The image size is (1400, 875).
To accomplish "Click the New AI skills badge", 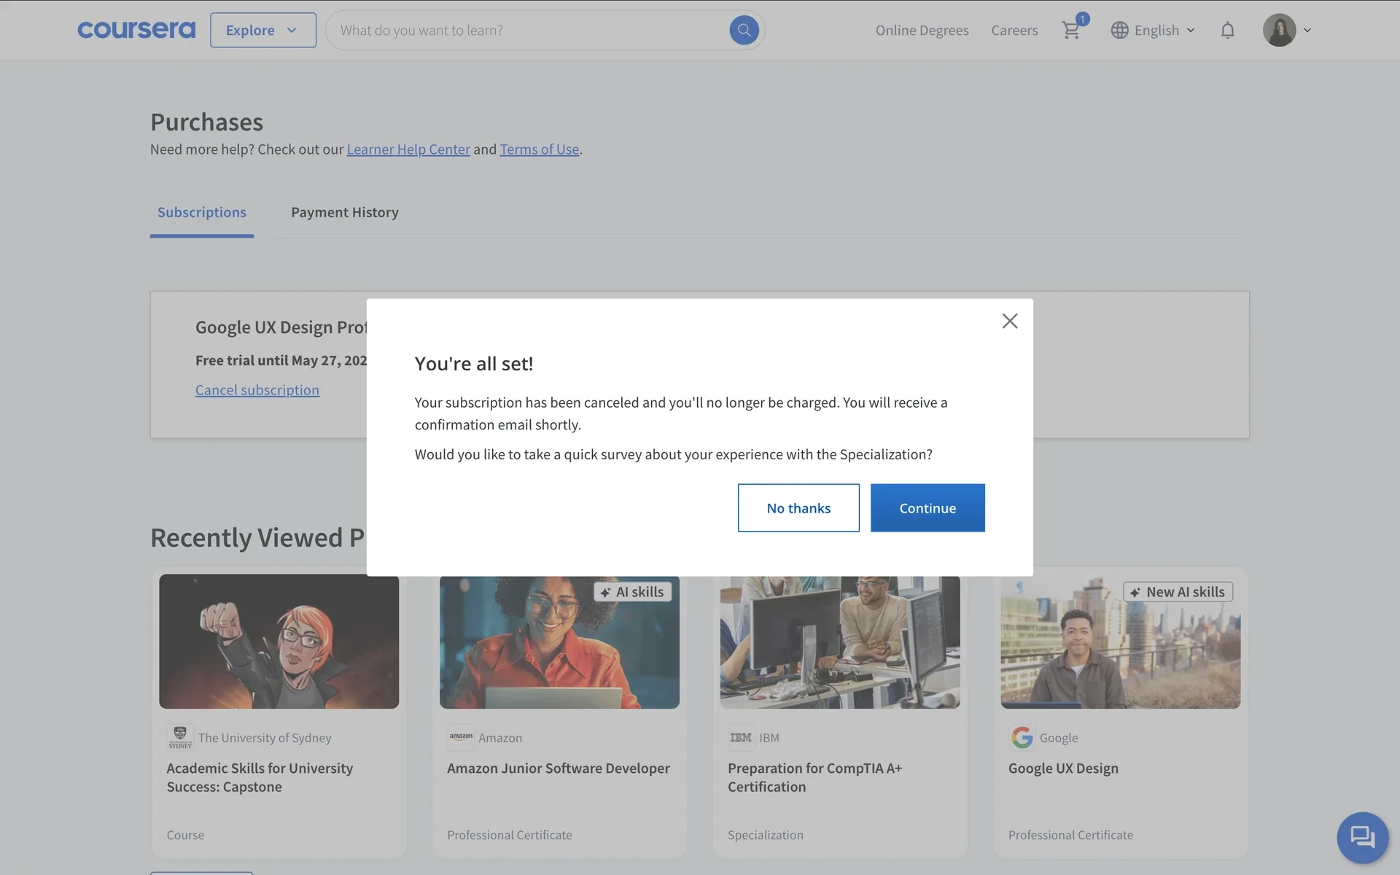I will [x=1178, y=592].
